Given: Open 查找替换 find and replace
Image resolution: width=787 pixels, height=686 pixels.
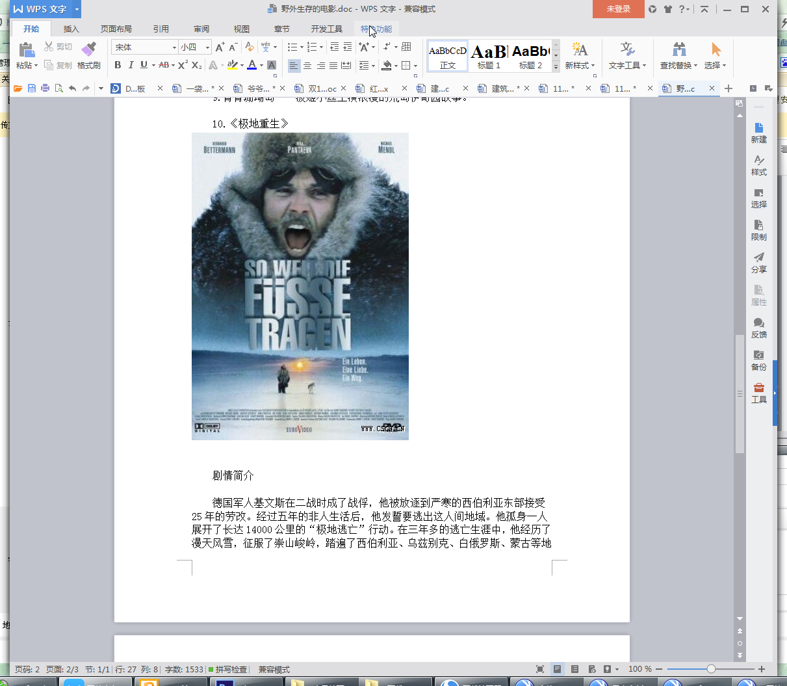Looking at the screenshot, I should click(x=678, y=56).
